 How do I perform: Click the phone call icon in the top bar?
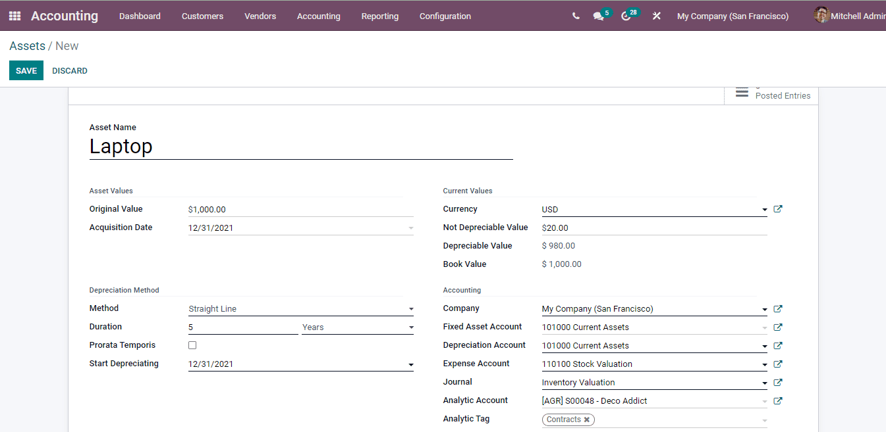coord(576,15)
